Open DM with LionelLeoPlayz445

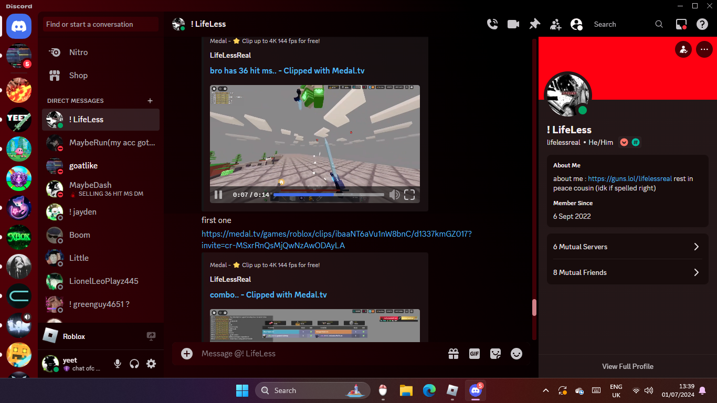click(x=101, y=281)
